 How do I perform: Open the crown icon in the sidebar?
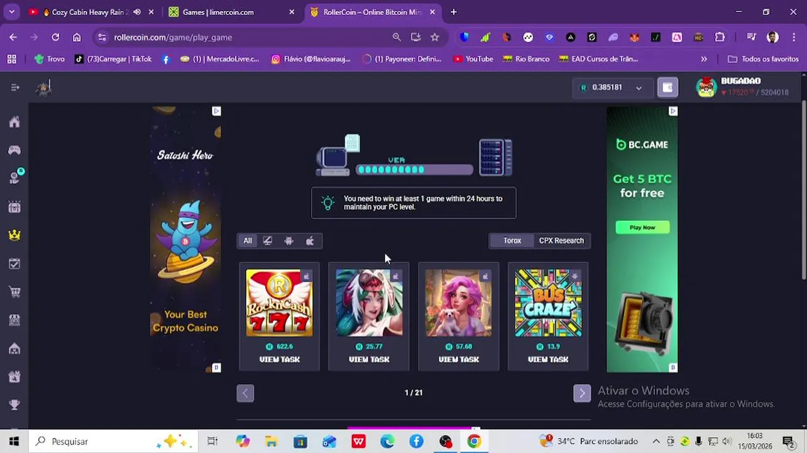pos(14,235)
